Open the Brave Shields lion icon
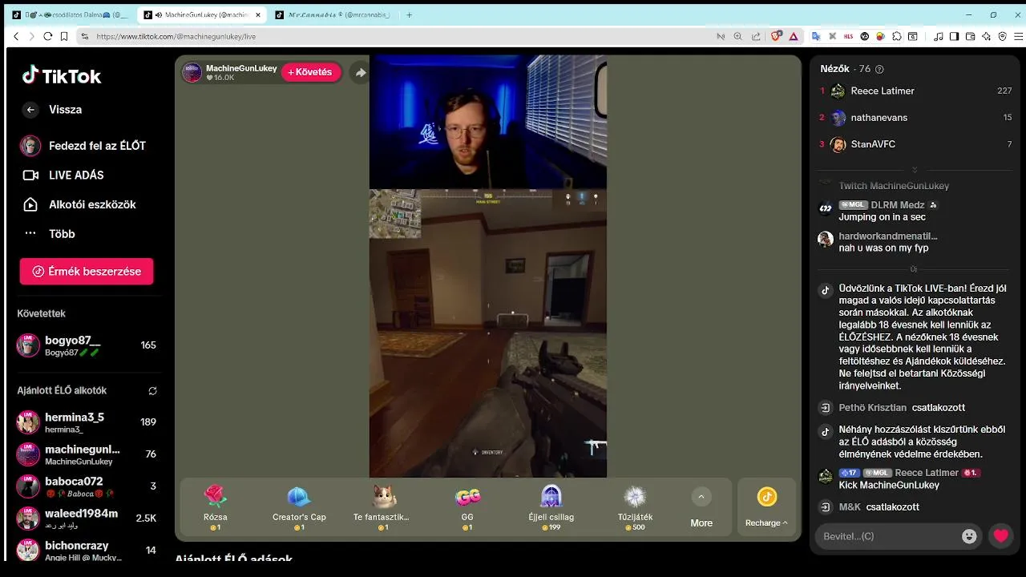This screenshot has height=577, width=1026. pyautogui.click(x=776, y=37)
